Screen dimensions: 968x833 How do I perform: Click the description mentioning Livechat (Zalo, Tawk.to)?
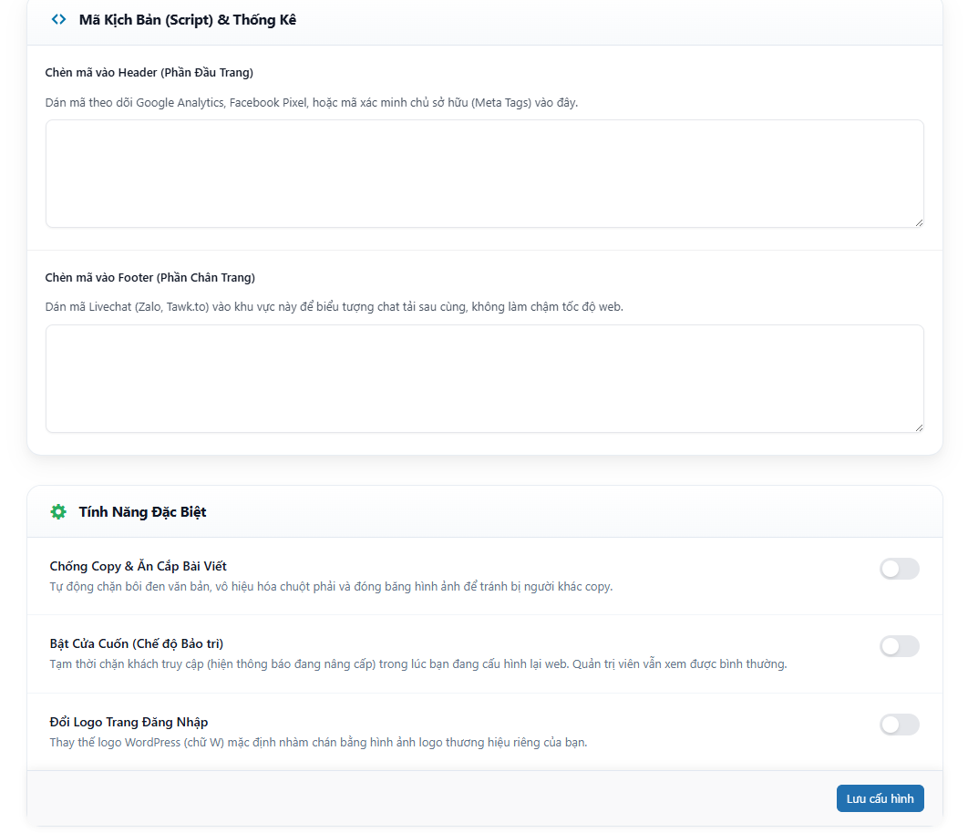coord(334,307)
